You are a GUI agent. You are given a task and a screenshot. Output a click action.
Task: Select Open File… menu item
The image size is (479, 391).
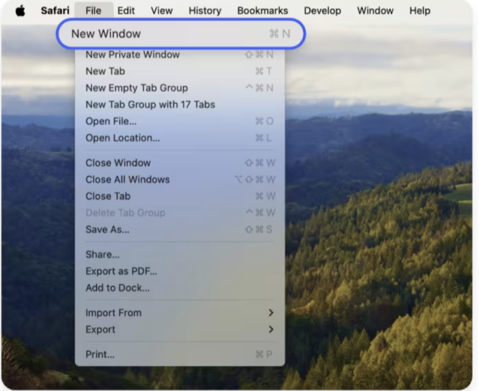pyautogui.click(x=180, y=121)
